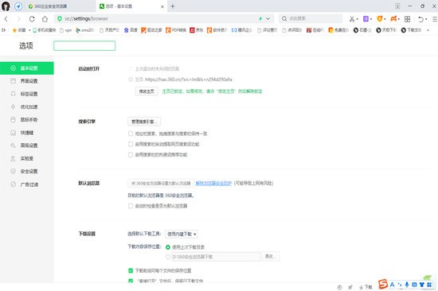Click the browser back arrow
Image resolution: width=438 pixels, height=291 pixels.
point(6,19)
